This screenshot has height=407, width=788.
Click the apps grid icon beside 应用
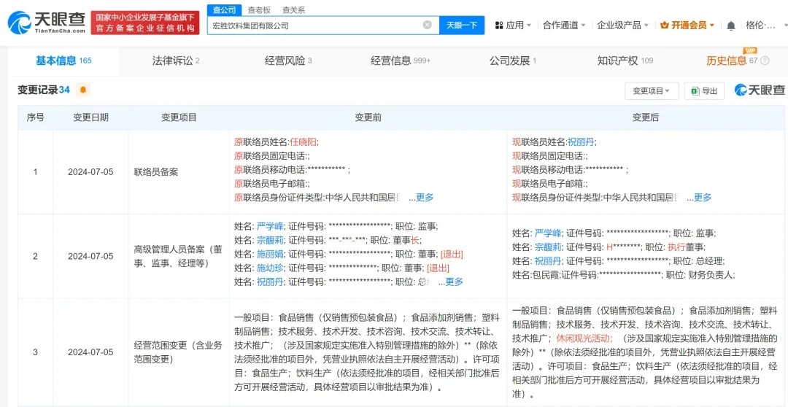point(499,25)
